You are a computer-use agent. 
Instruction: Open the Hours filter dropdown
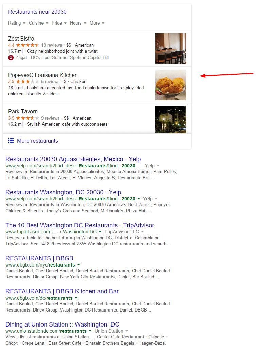tap(78, 23)
